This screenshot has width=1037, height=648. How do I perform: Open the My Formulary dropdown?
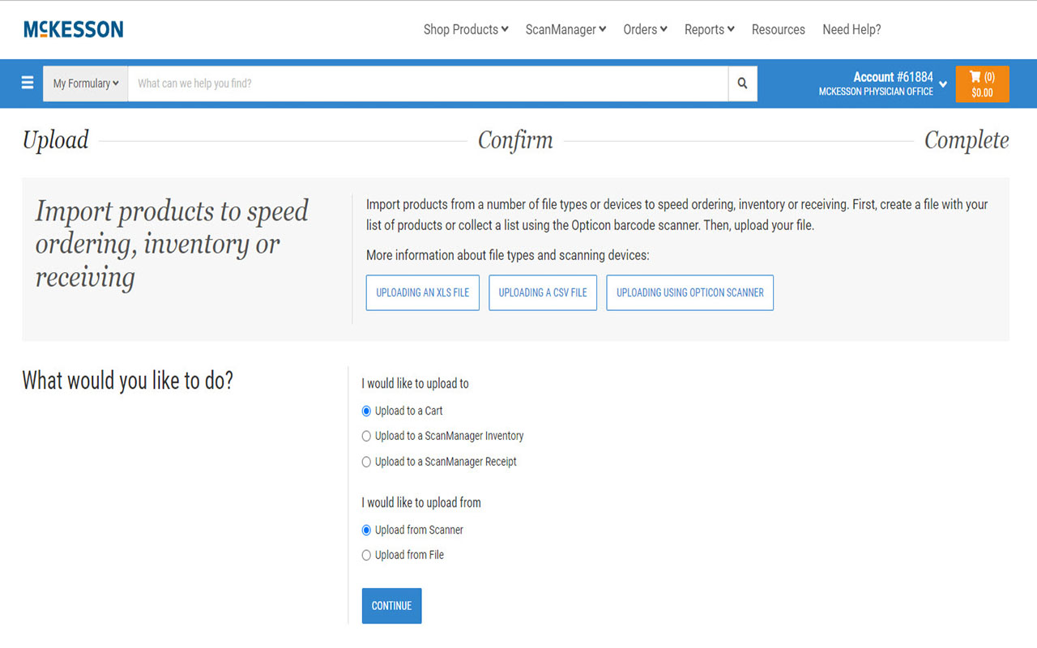click(85, 83)
